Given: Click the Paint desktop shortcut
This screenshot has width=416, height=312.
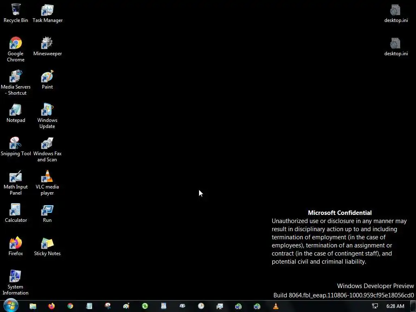Looking at the screenshot, I should coord(47,80).
